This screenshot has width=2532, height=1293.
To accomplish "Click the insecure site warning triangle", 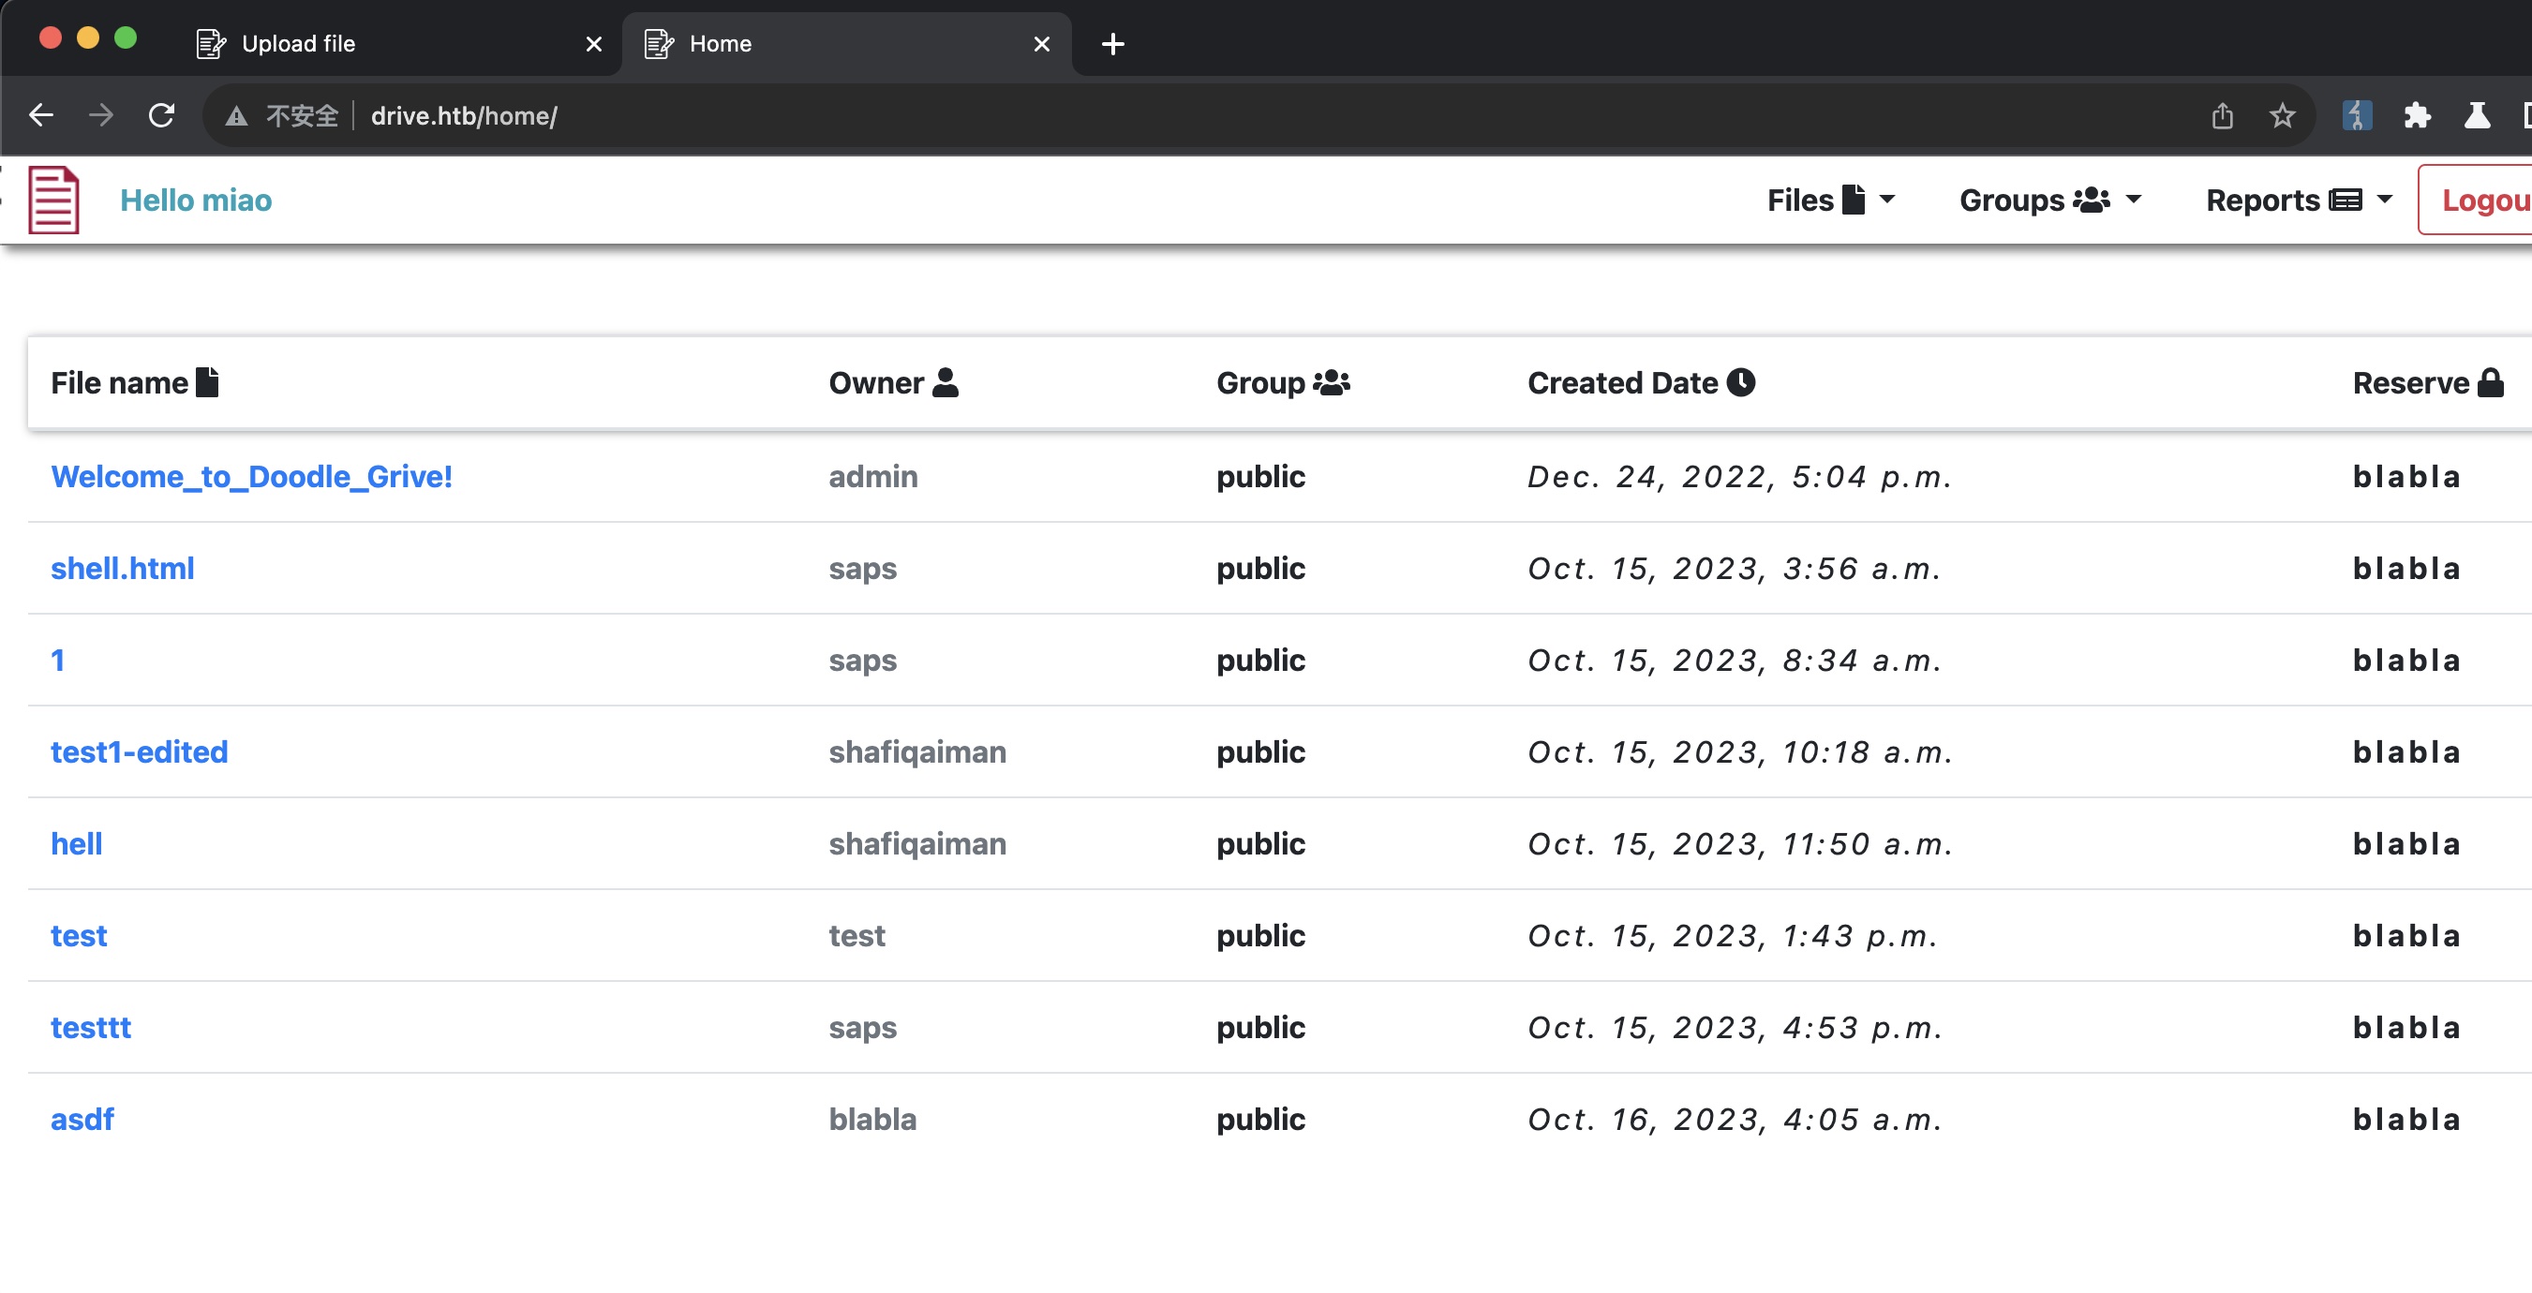I will click(x=236, y=117).
